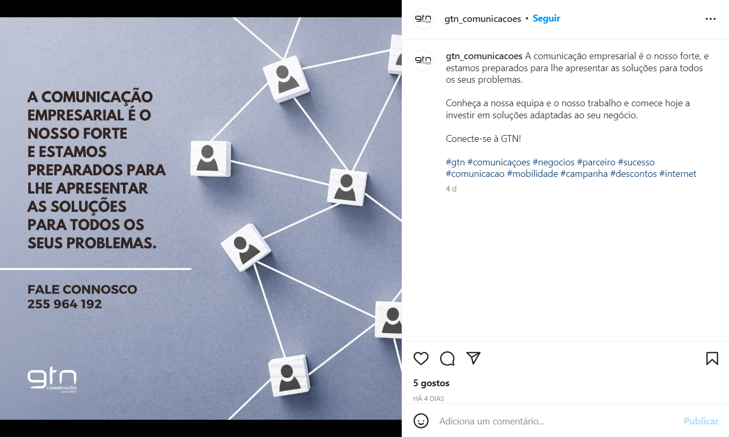Click the post image with network cubes
The height and width of the screenshot is (437, 729).
click(x=201, y=218)
